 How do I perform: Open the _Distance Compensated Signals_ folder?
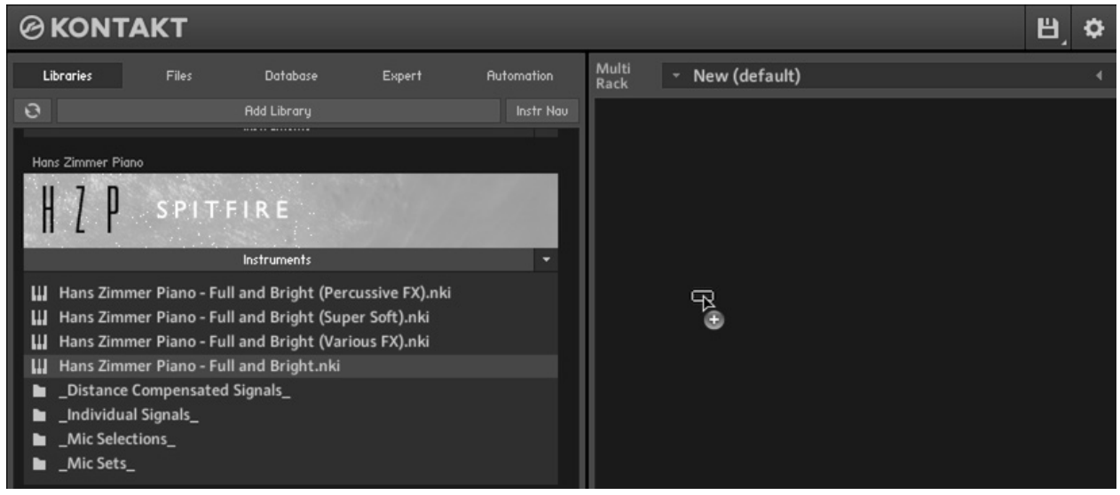(290, 389)
